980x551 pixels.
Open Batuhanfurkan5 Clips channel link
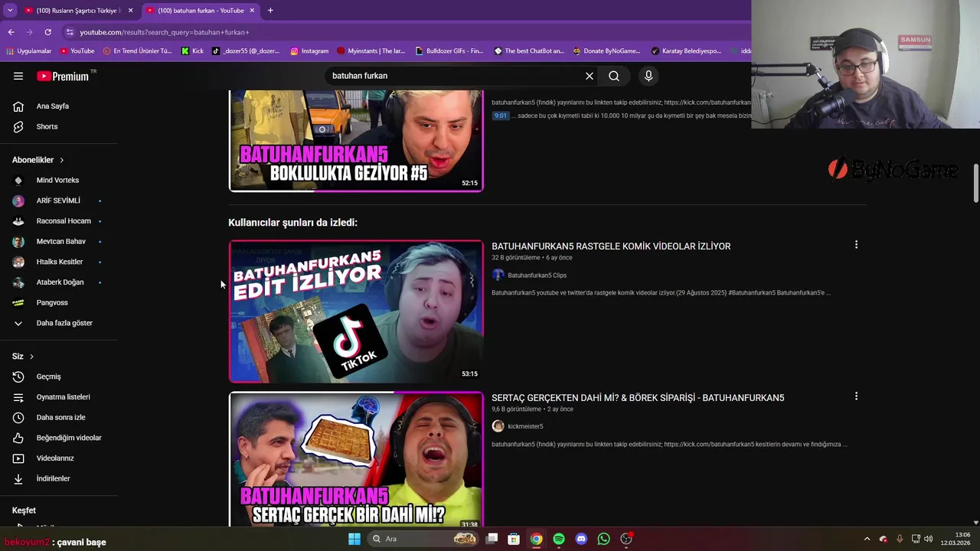(x=537, y=275)
